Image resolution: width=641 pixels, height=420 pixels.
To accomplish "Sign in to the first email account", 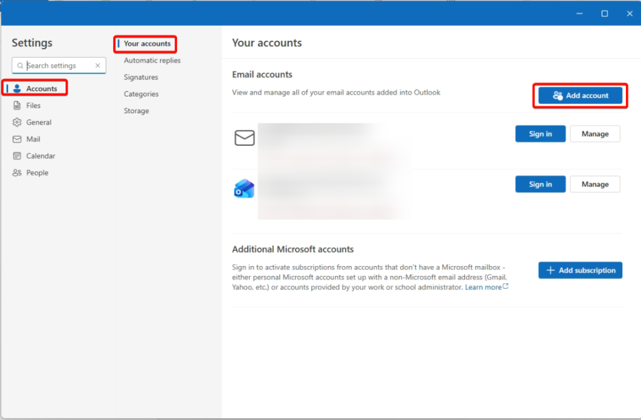I will [540, 134].
